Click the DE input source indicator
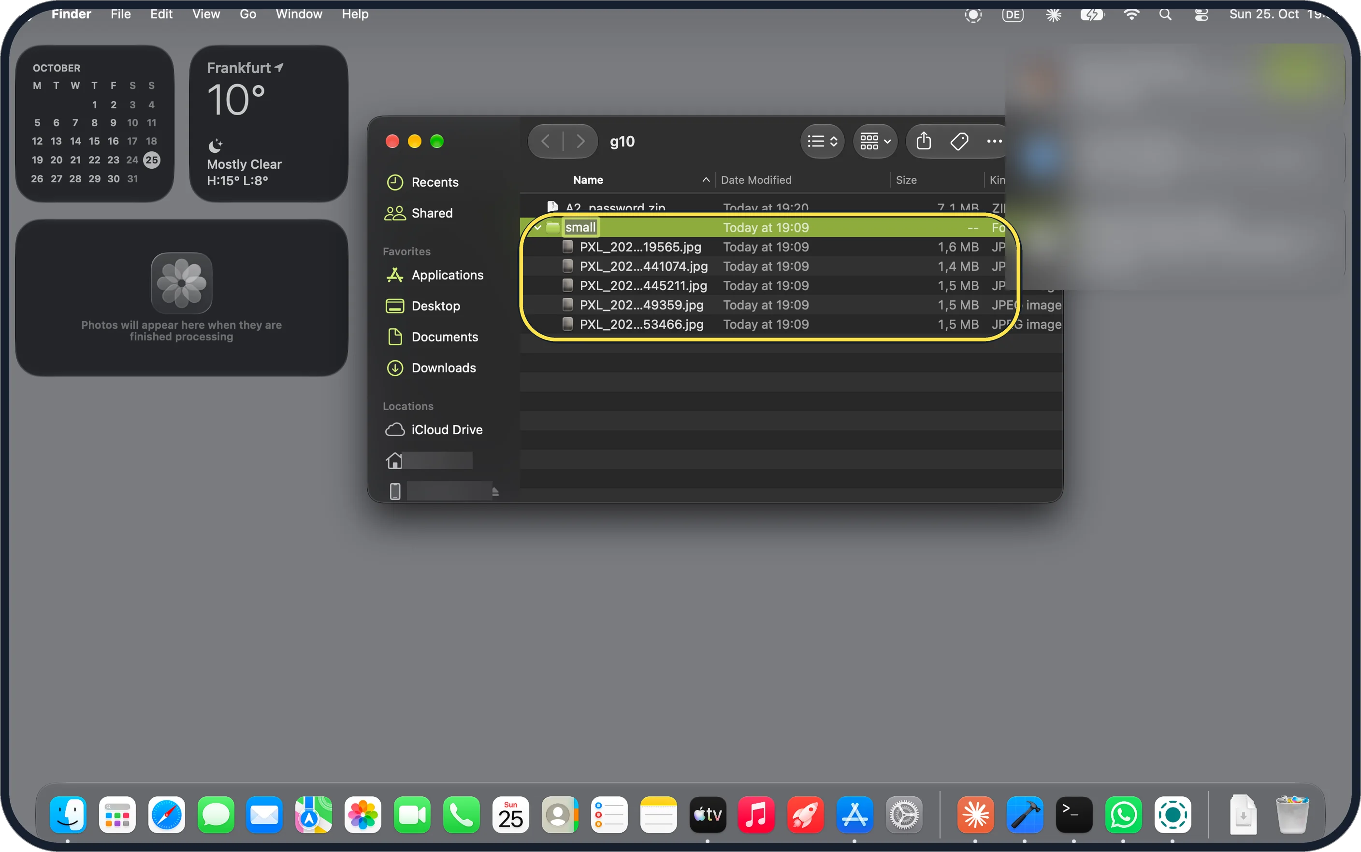Viewport: 1361px width, 852px height. coord(1013,15)
